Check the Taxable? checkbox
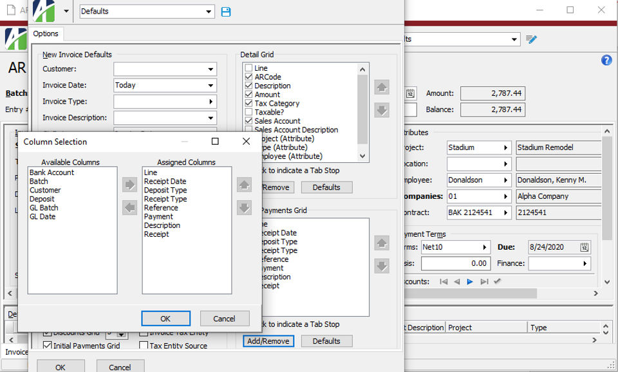 point(248,112)
